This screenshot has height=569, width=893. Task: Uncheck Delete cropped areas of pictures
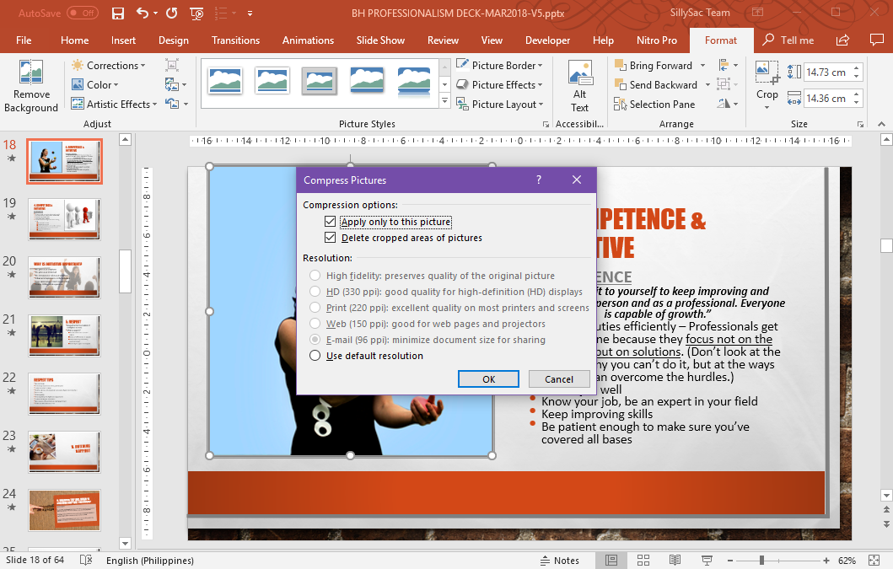pyautogui.click(x=331, y=238)
